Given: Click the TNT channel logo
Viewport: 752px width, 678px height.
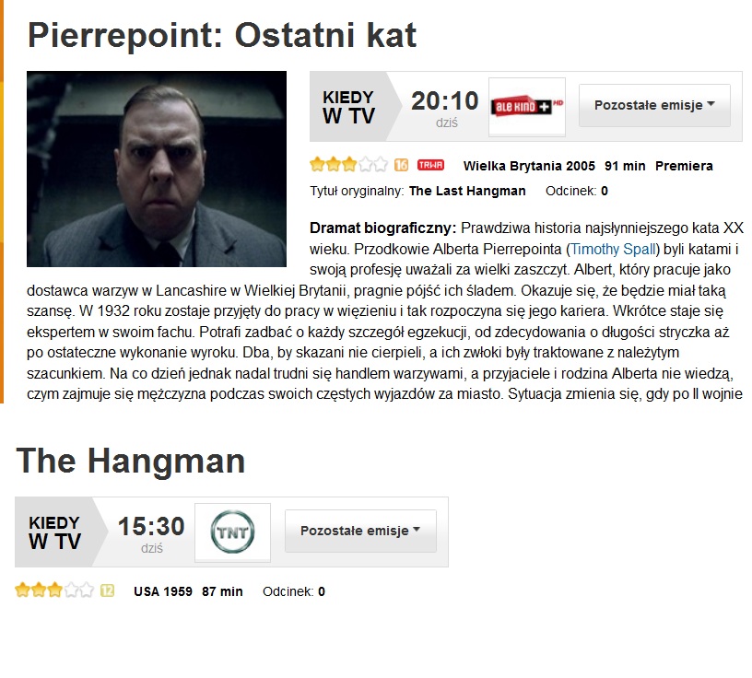Looking at the screenshot, I should point(232,532).
